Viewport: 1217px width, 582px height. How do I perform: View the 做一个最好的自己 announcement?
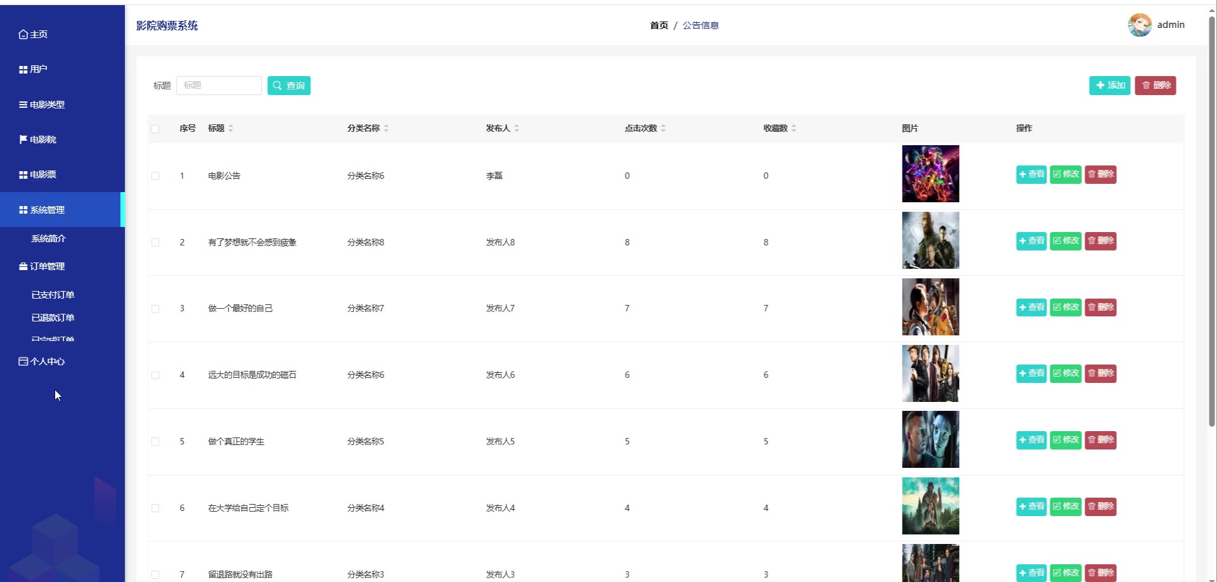point(1031,307)
